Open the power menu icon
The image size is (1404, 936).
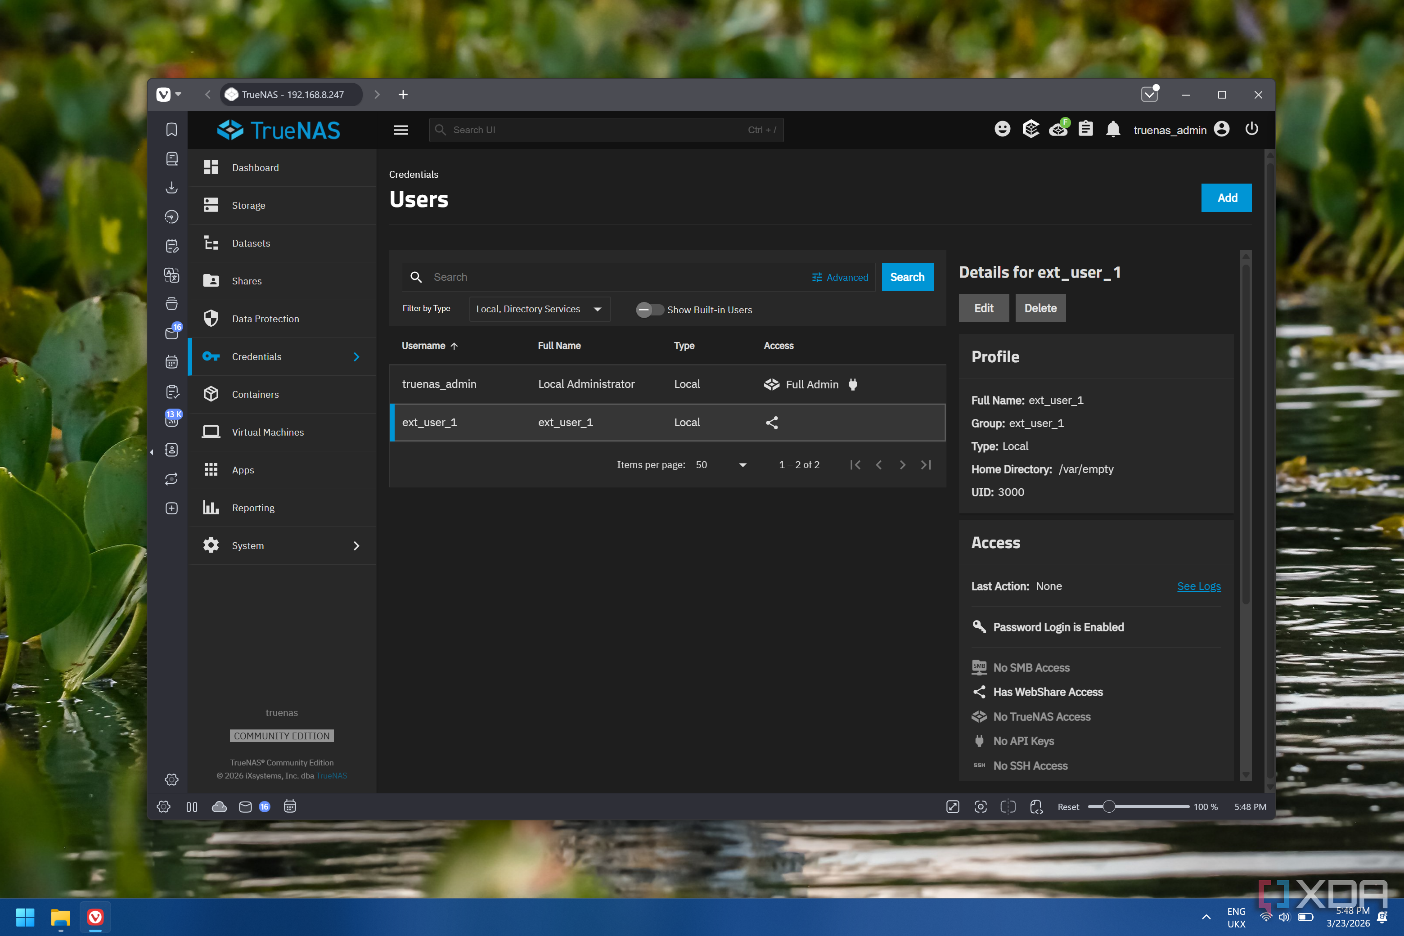tap(1252, 130)
